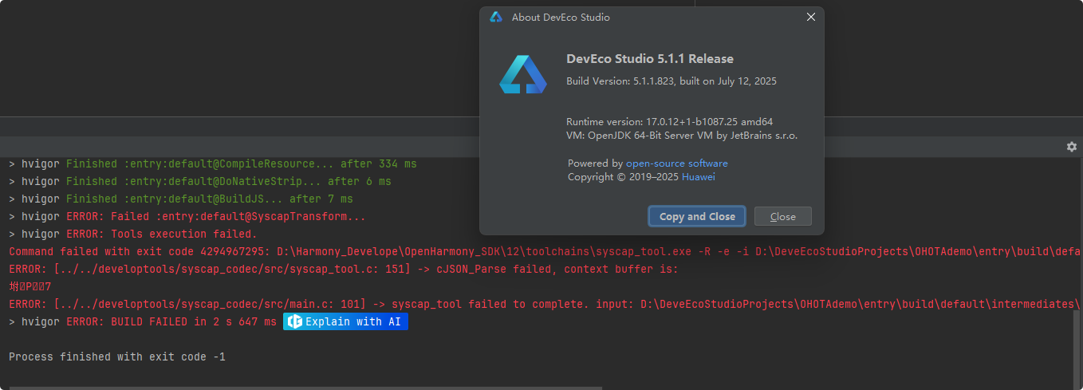
Task: Click the BuildJS finished log line
Action: pos(181,199)
